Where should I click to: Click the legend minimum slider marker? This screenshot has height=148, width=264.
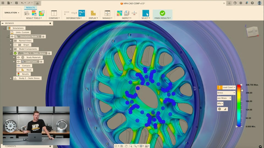pyautogui.click(x=237, y=127)
